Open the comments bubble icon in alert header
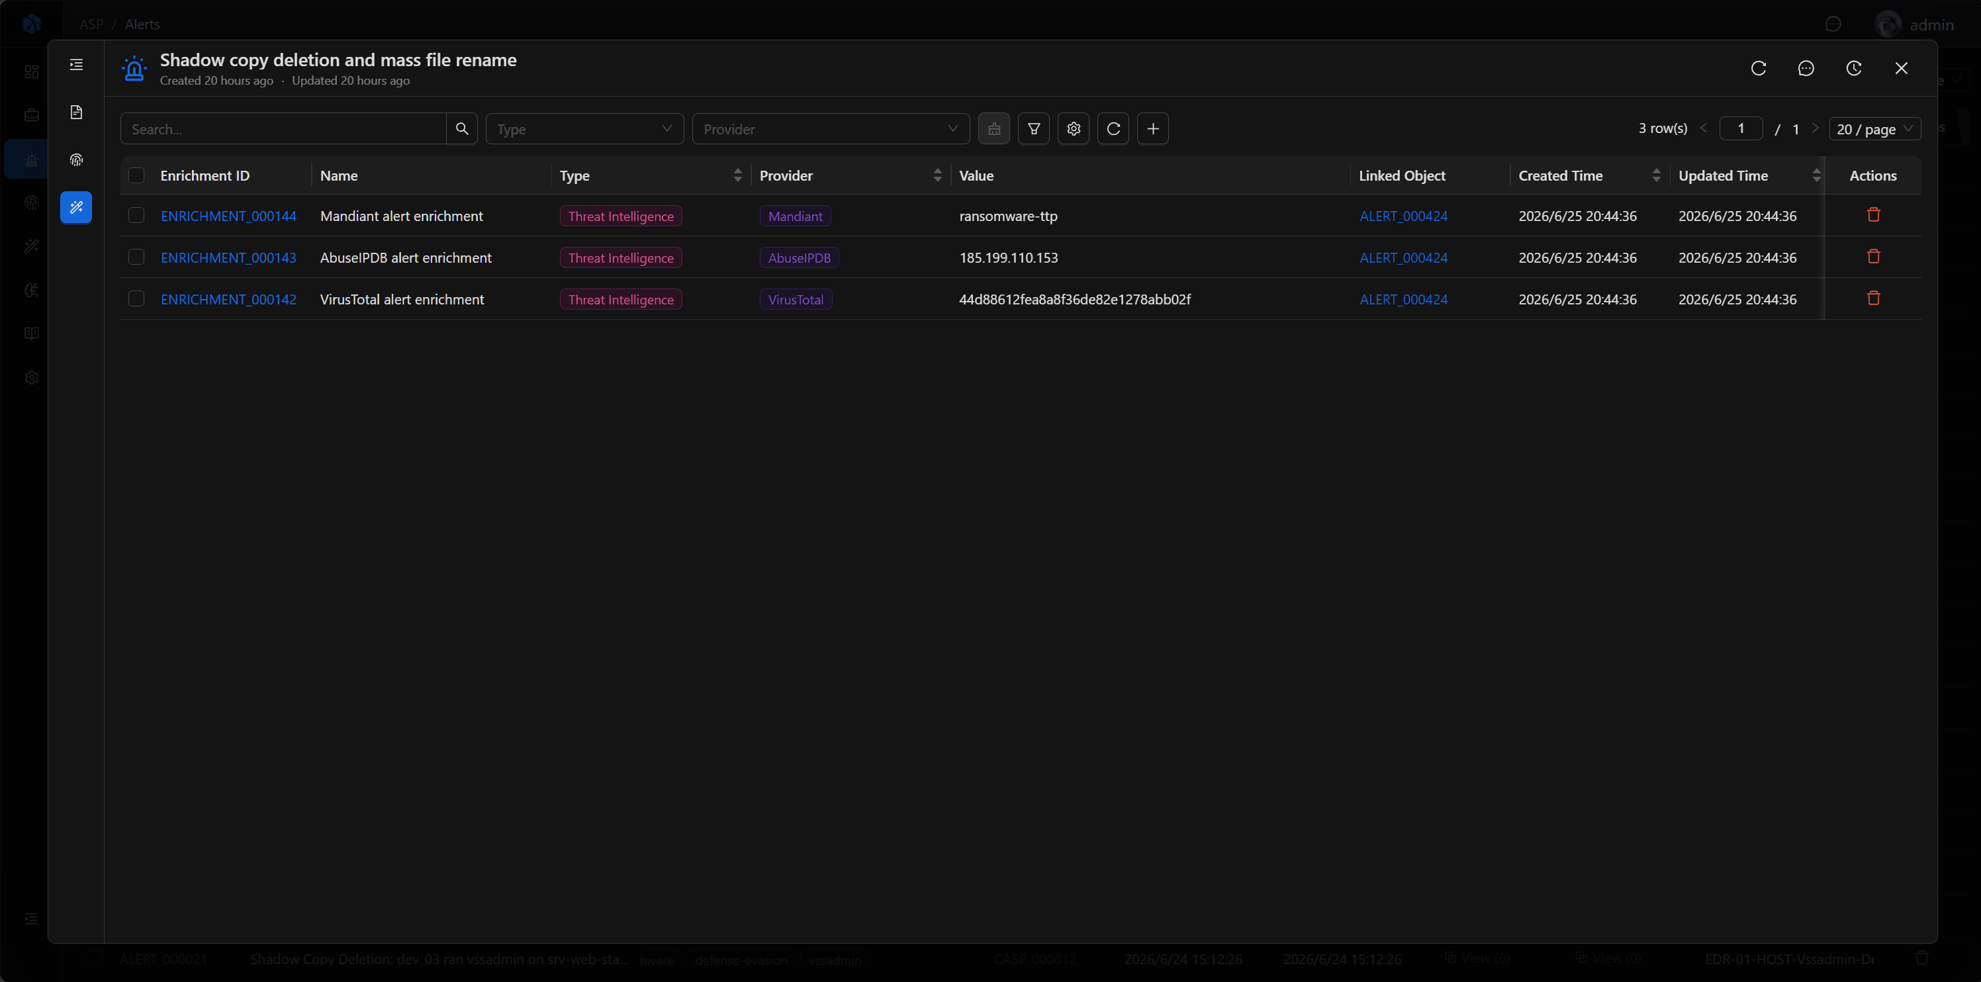The height and width of the screenshot is (982, 1981). tap(1806, 68)
